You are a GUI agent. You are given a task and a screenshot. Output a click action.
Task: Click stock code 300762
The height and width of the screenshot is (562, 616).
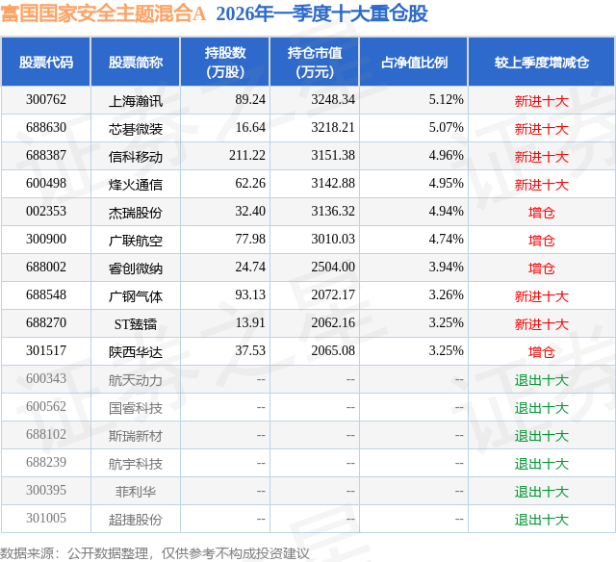[x=46, y=100]
